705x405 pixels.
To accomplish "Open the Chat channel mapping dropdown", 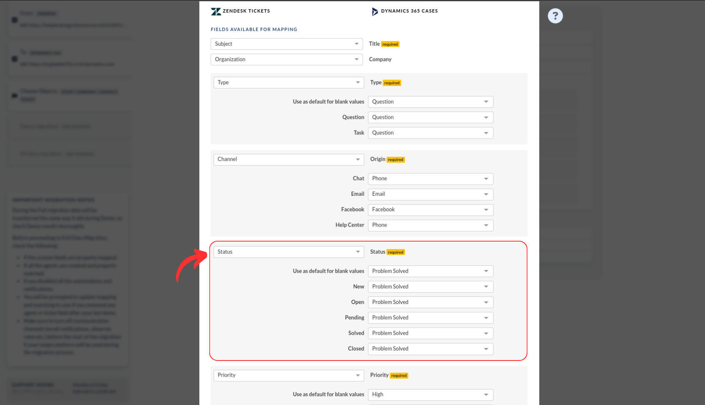I will click(x=430, y=178).
